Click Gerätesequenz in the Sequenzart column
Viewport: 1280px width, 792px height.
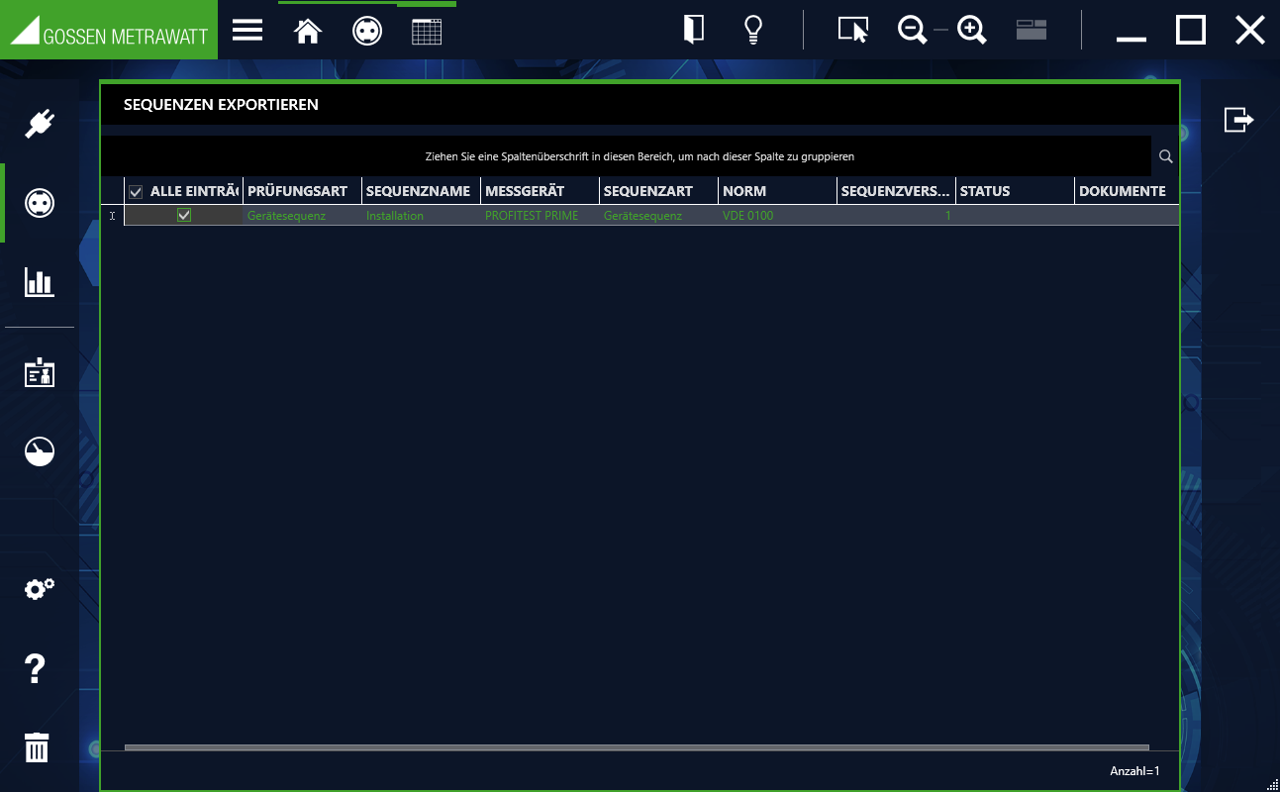point(658,216)
